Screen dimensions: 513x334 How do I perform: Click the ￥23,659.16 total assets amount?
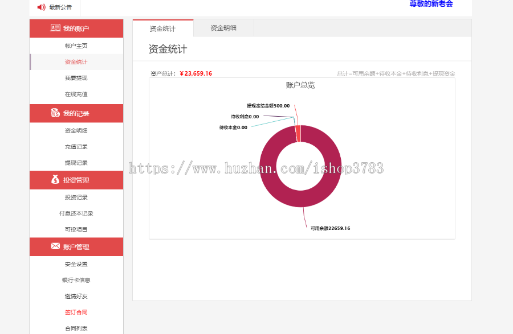pos(196,74)
